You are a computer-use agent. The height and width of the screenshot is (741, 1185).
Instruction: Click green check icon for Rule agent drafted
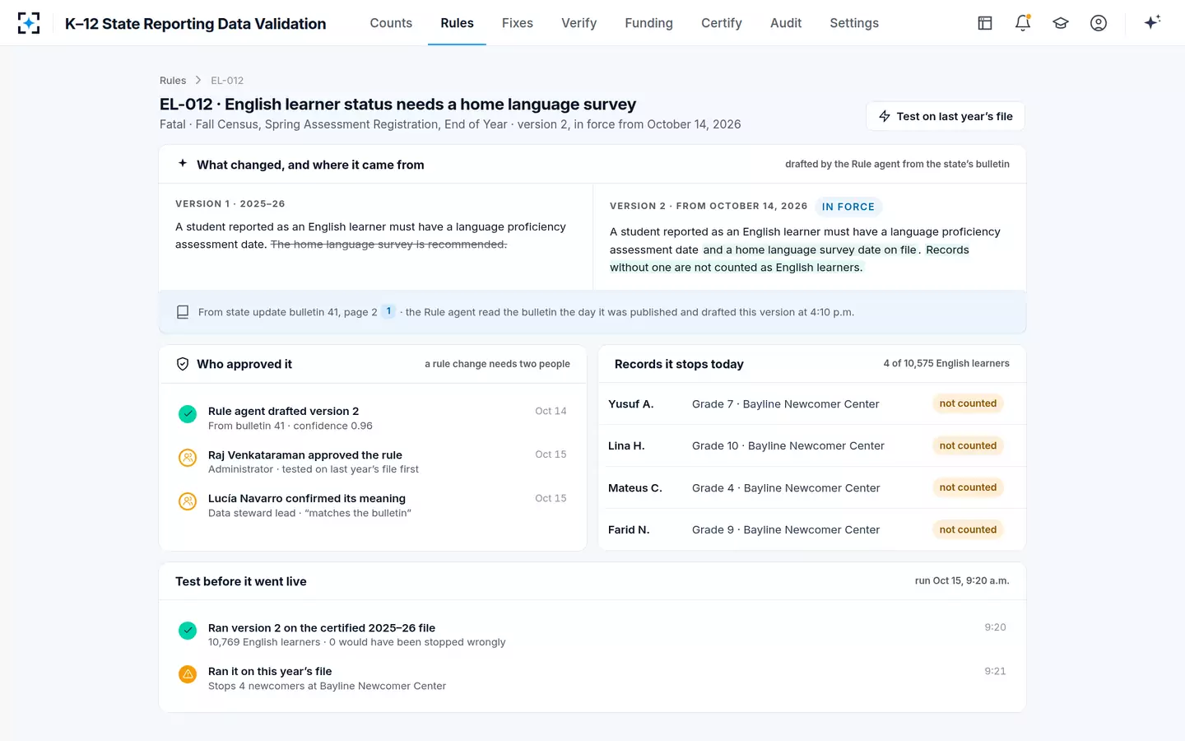tap(188, 414)
